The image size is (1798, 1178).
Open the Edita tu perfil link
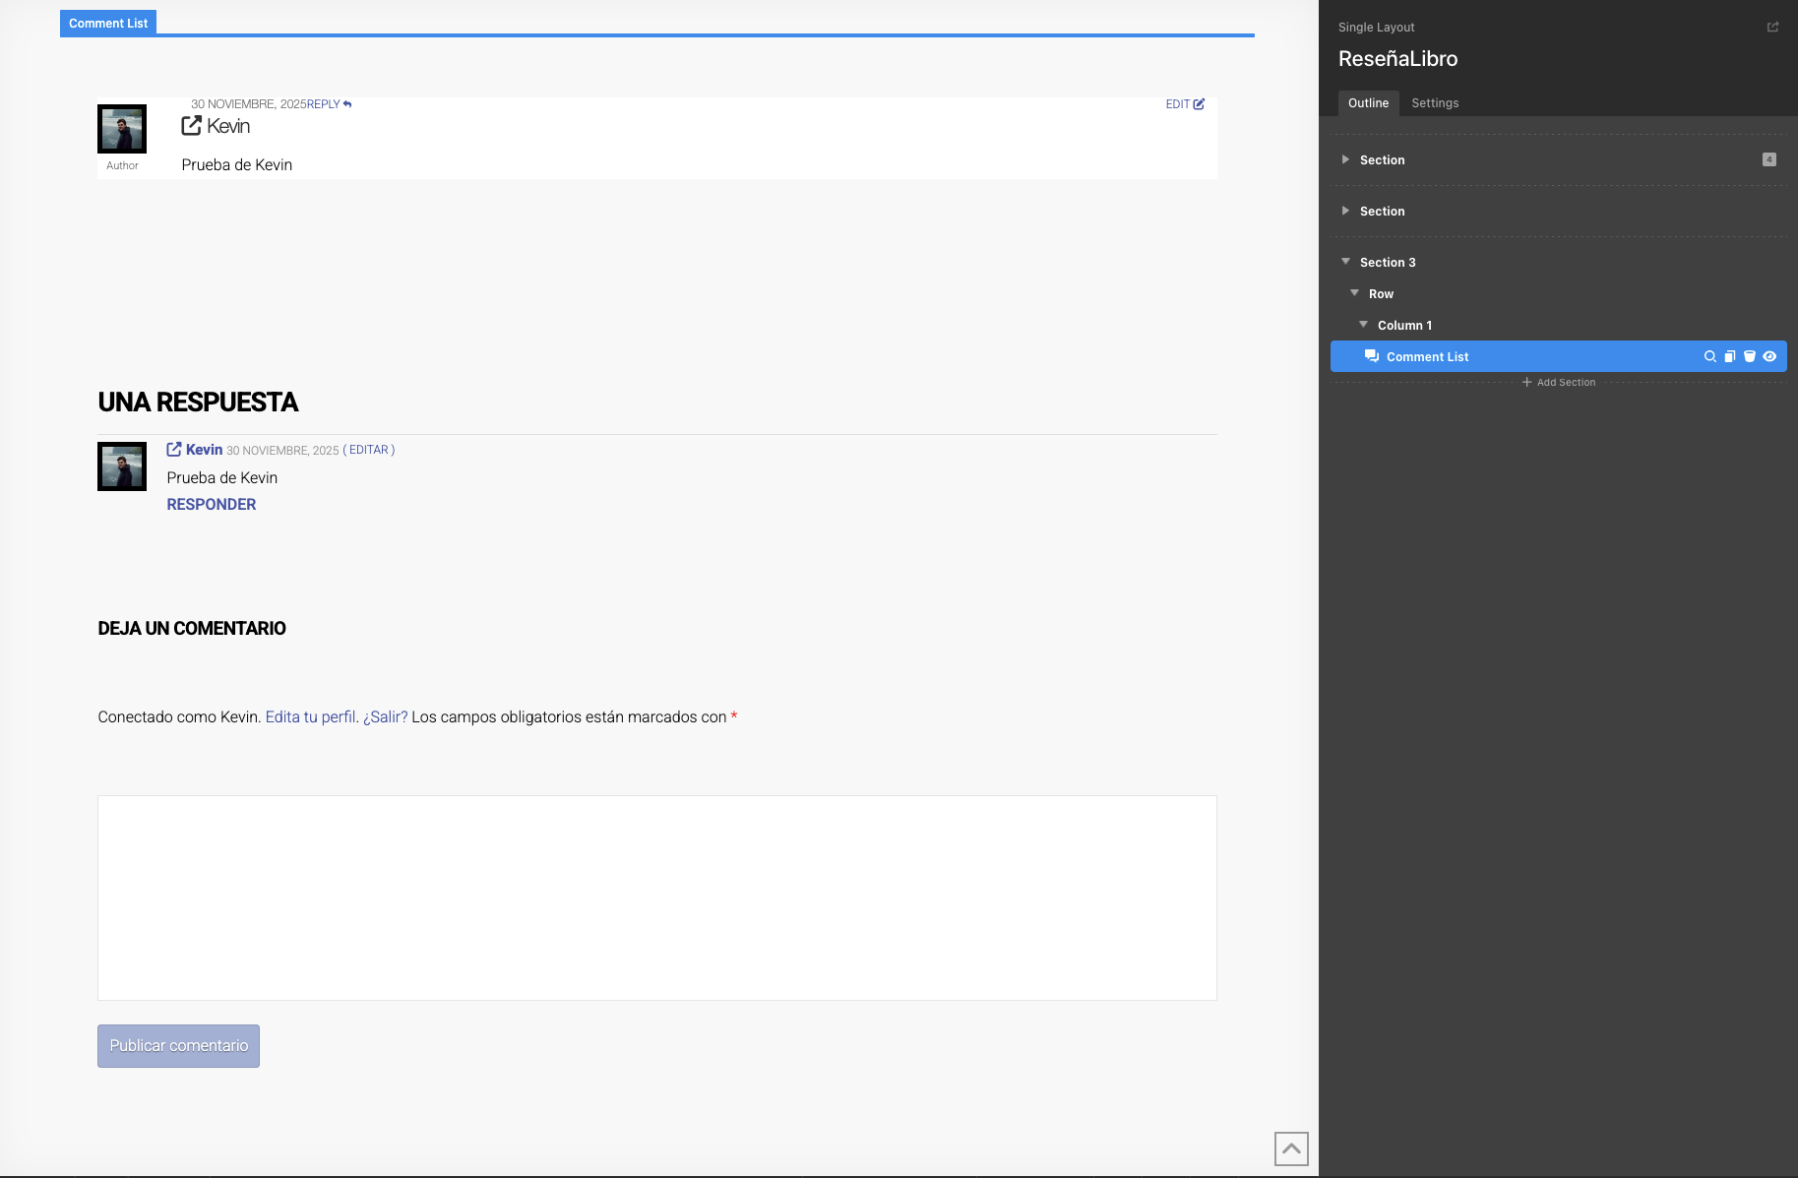[310, 717]
